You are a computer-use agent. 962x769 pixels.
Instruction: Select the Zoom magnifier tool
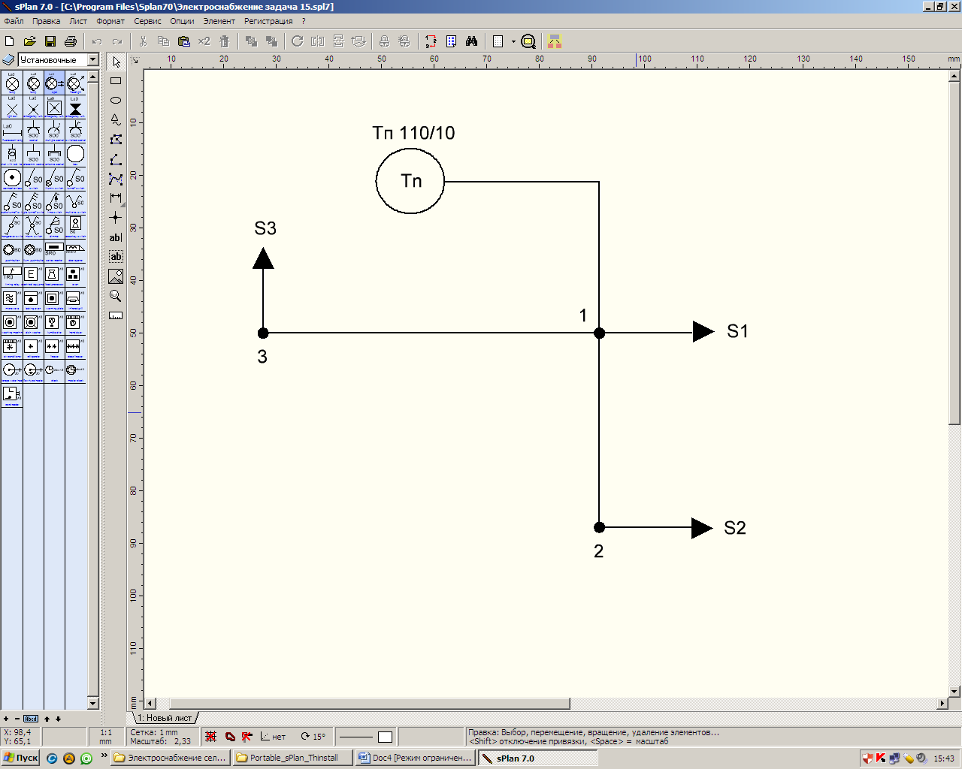click(116, 296)
